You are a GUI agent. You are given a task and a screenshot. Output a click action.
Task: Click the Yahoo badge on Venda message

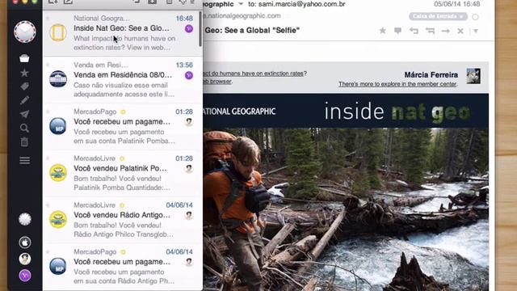coord(189,75)
